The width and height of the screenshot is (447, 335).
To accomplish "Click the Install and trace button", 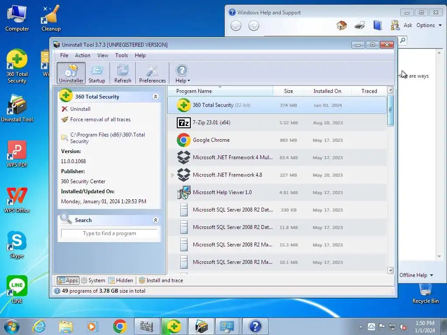I will pyautogui.click(x=161, y=280).
